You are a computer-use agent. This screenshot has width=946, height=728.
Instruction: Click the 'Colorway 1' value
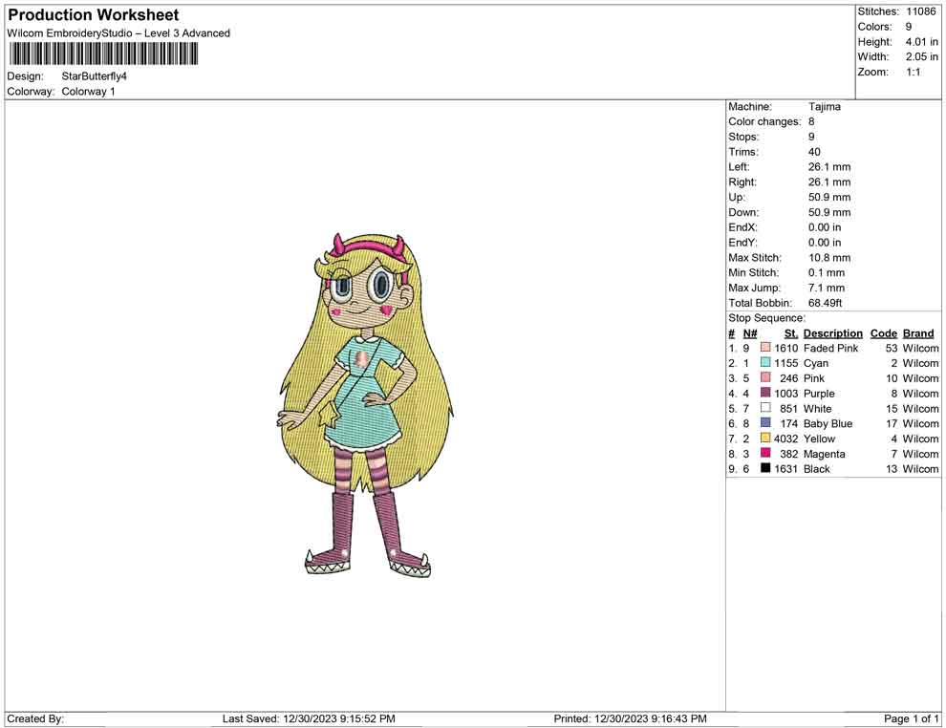88,92
